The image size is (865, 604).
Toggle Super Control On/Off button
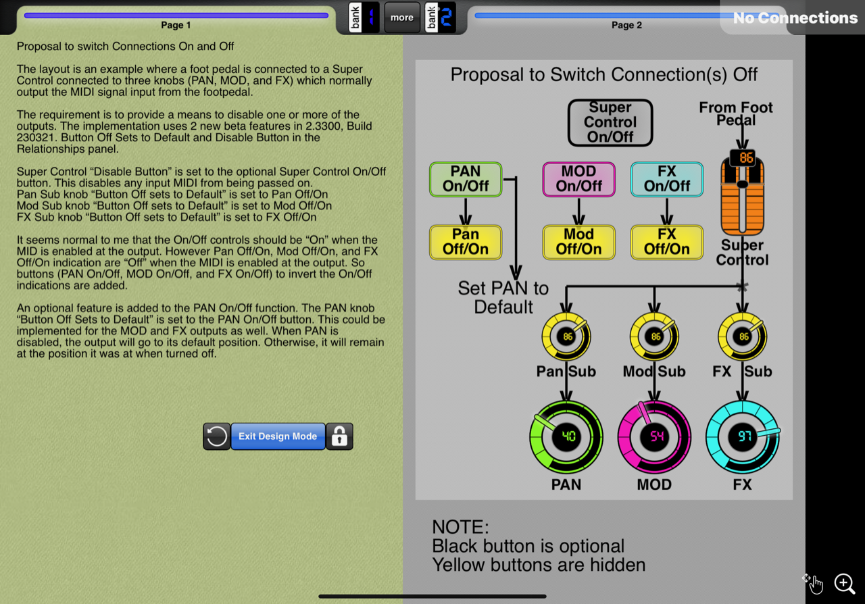pos(610,122)
